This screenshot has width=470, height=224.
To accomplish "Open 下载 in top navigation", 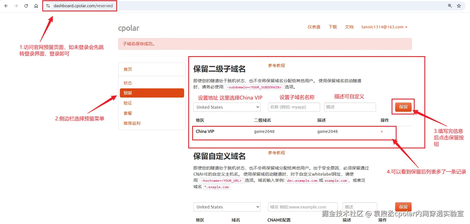I will (x=333, y=27).
